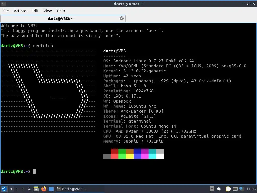Click the "Terminal Font: Ubuntu Mono 14" line
This screenshot has width=257, height=193.
click(140, 126)
